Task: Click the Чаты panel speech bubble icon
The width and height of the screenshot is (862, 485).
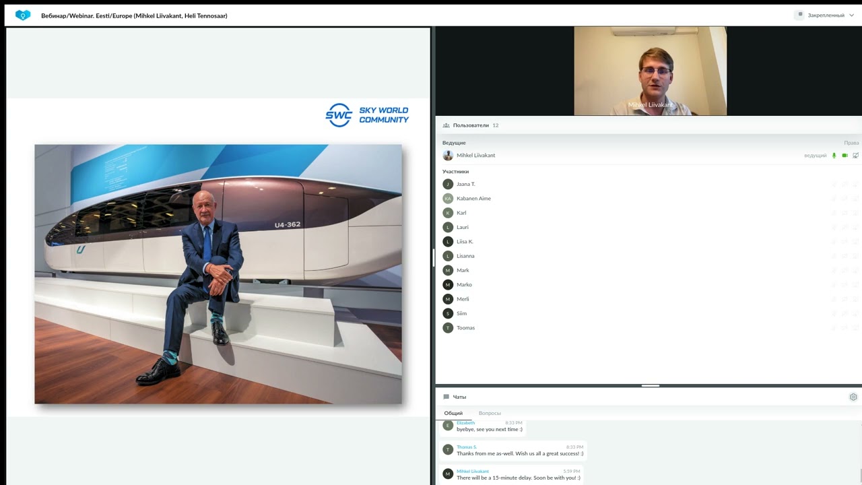Action: [x=446, y=397]
